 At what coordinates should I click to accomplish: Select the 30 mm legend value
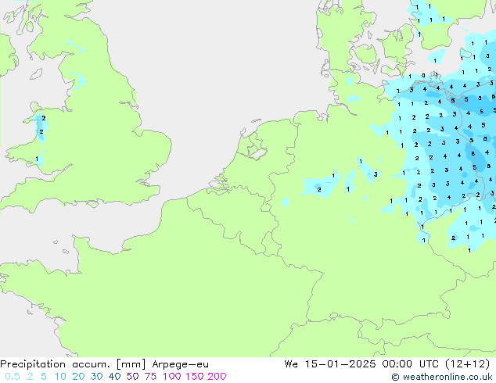tap(96, 377)
